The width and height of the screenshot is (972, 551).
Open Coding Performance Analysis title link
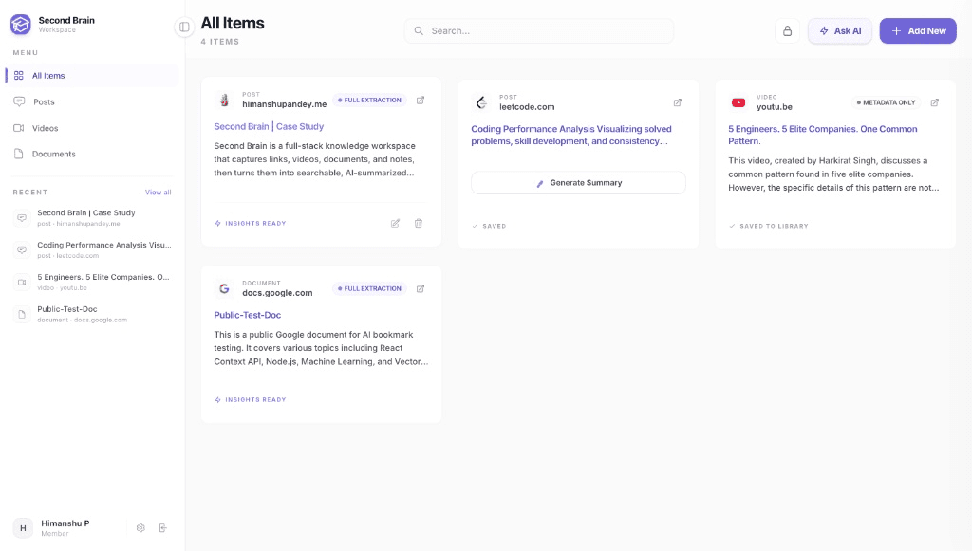570,135
